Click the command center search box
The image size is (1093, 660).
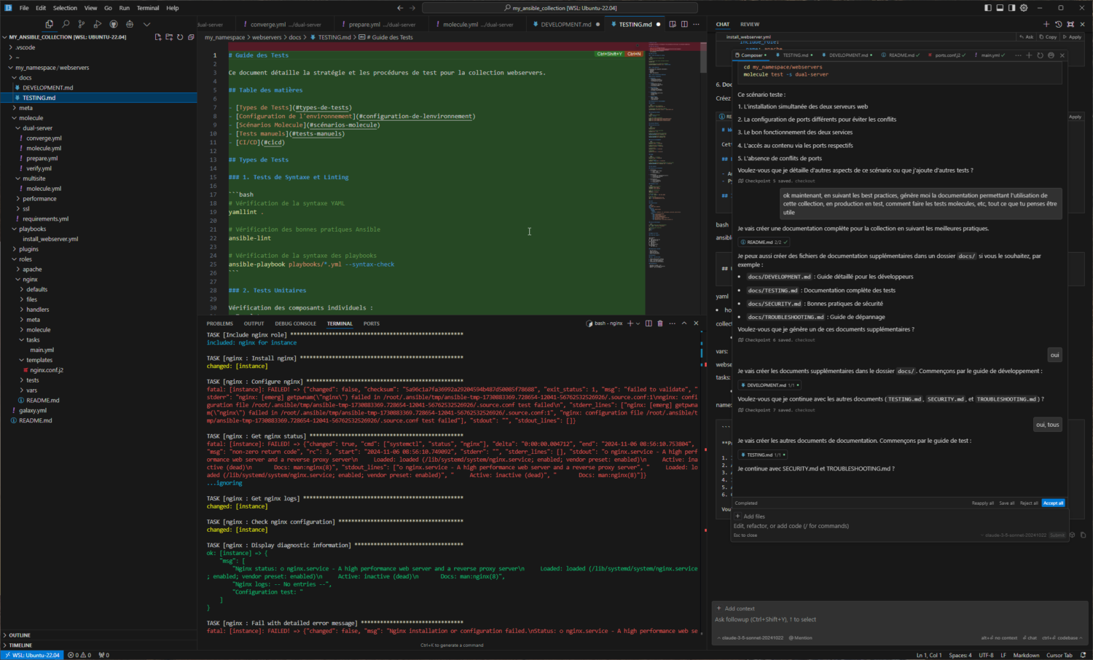[560, 8]
